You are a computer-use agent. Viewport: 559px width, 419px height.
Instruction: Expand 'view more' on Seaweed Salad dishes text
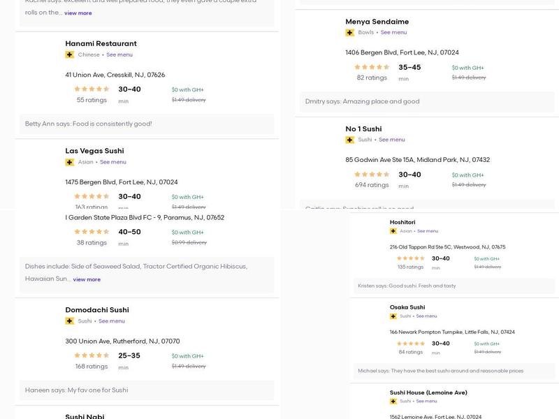click(87, 279)
